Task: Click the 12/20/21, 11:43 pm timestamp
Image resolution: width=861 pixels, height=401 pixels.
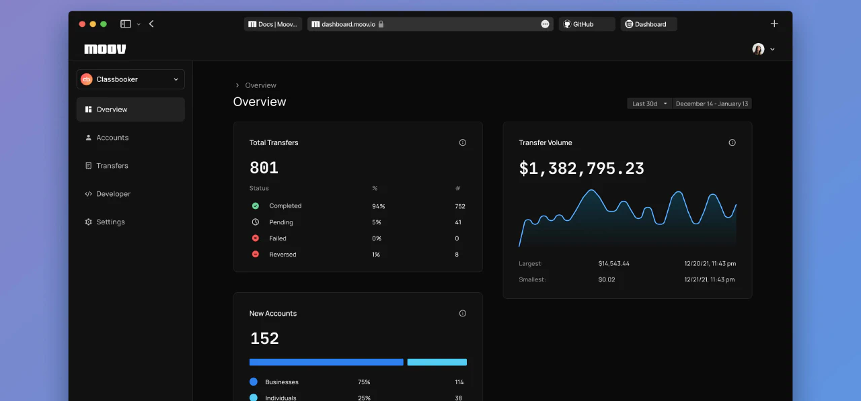Action: [x=710, y=264]
